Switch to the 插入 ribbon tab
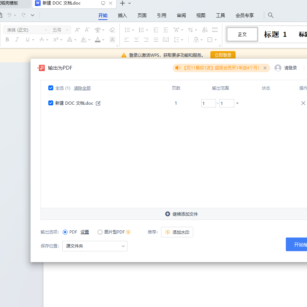Screen dimensions: 307x307 [x=123, y=15]
